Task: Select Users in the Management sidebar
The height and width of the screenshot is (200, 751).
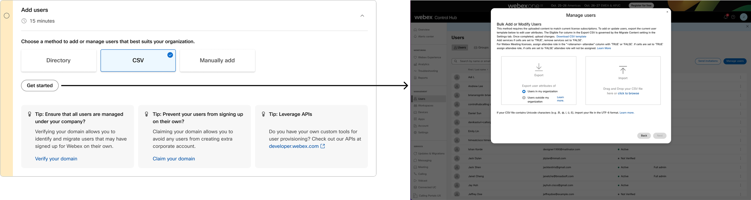Action: tap(429, 99)
